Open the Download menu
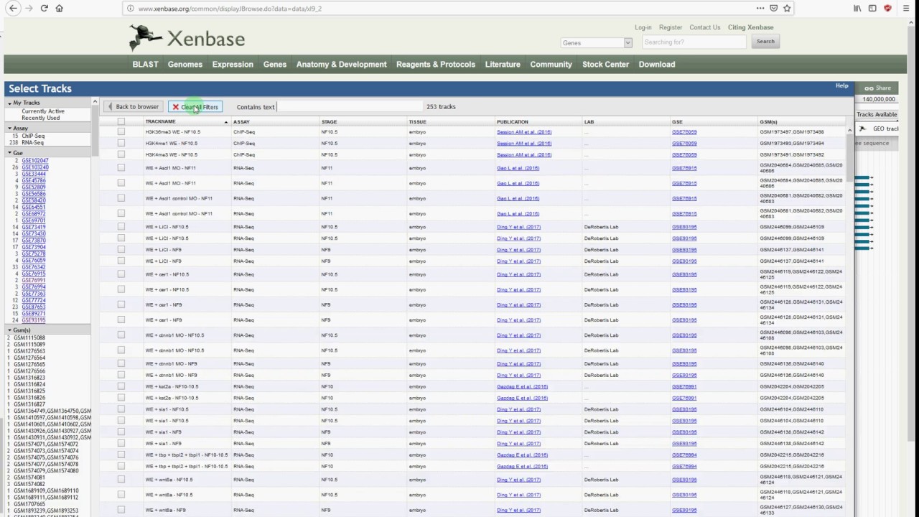The height and width of the screenshot is (517, 919). click(657, 65)
